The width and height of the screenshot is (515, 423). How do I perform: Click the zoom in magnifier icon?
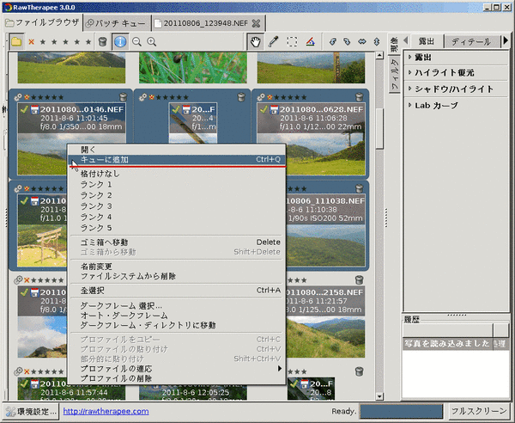151,42
